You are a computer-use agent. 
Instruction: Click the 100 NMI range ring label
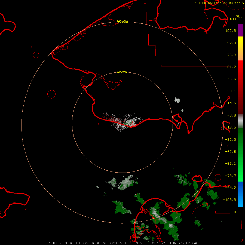tap(122, 22)
